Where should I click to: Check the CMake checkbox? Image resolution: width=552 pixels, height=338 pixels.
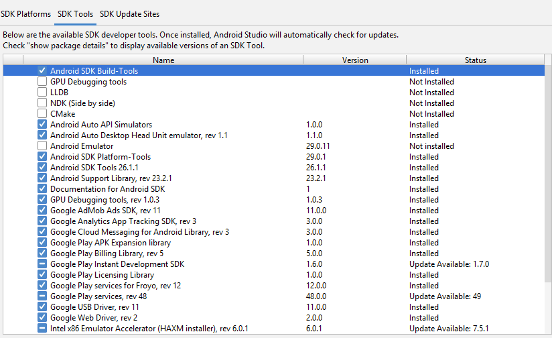(x=42, y=113)
